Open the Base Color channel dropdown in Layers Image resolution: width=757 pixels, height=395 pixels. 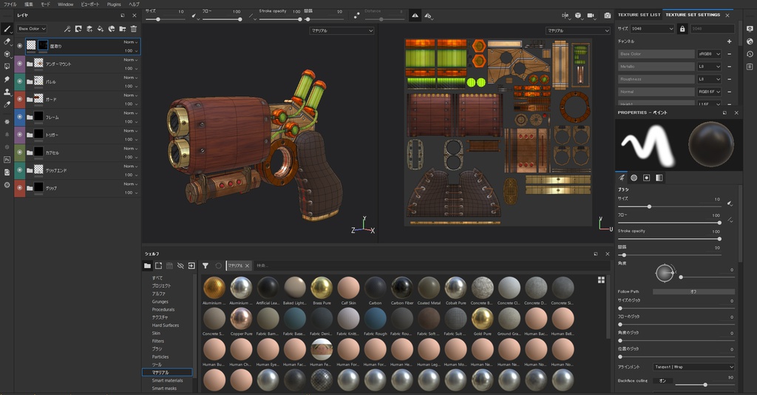(32, 29)
